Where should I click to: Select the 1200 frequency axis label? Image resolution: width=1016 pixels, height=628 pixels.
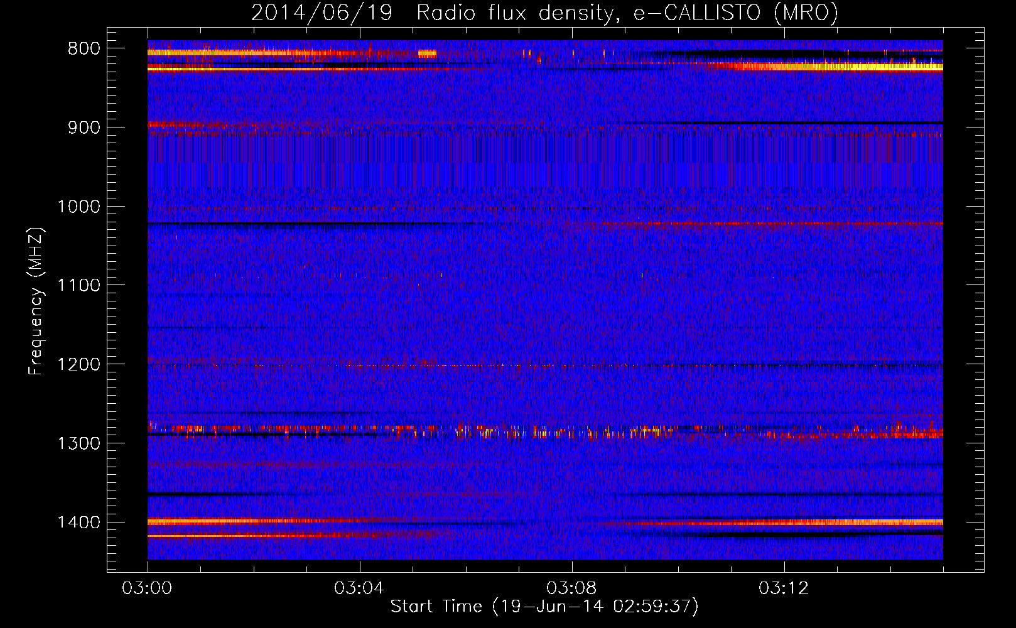click(x=79, y=365)
